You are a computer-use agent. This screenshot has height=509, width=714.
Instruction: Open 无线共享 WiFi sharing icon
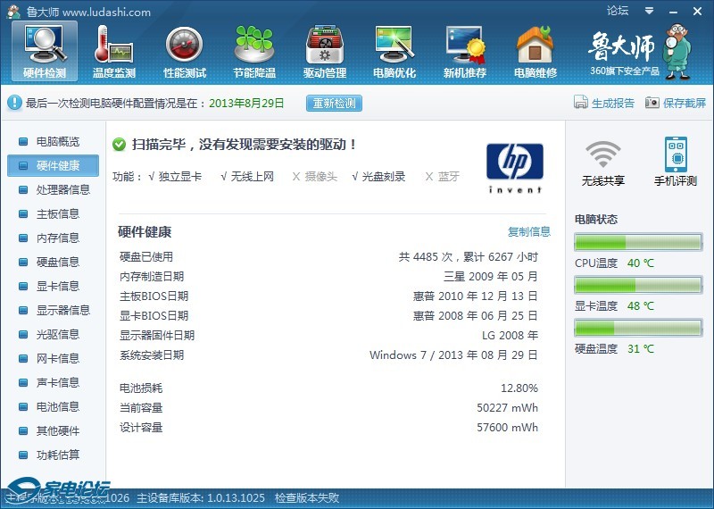pos(603,155)
